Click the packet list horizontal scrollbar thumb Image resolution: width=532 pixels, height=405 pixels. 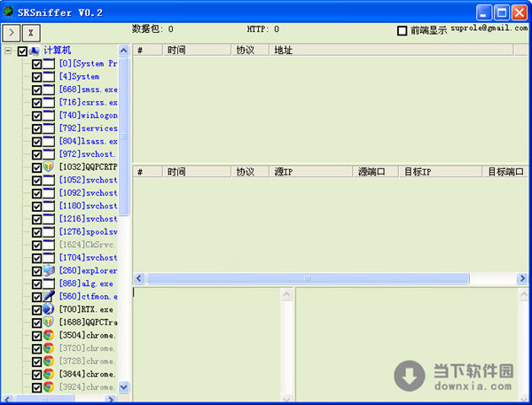[308, 278]
